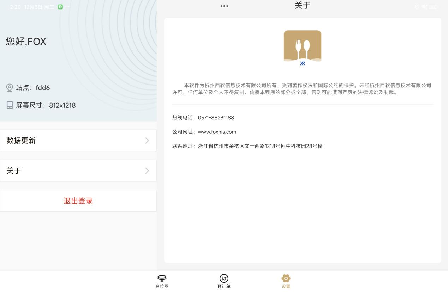Tap the green status bar notification icon
The width and height of the screenshot is (448, 292).
tap(60, 7)
